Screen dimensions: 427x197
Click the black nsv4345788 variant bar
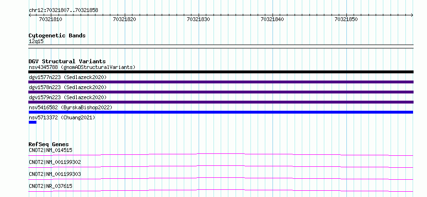click(221, 72)
